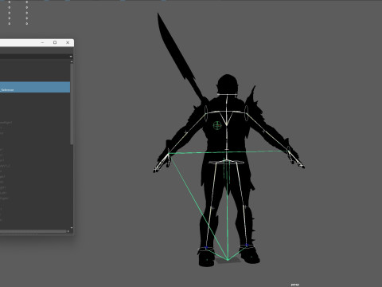
Task: Click the persp camera label in viewport
Action: pos(294,285)
